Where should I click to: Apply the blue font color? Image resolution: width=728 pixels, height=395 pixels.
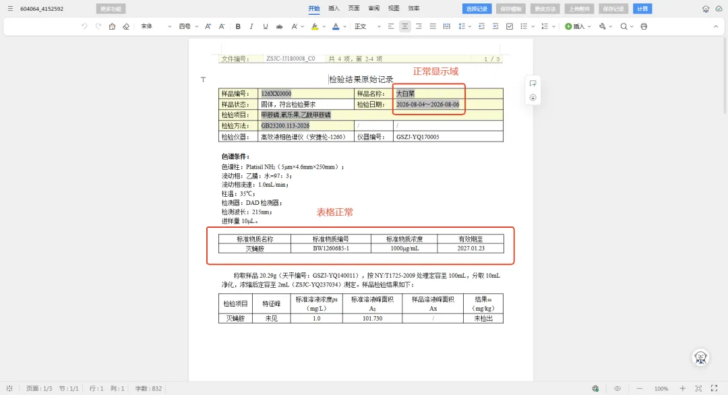click(x=336, y=26)
